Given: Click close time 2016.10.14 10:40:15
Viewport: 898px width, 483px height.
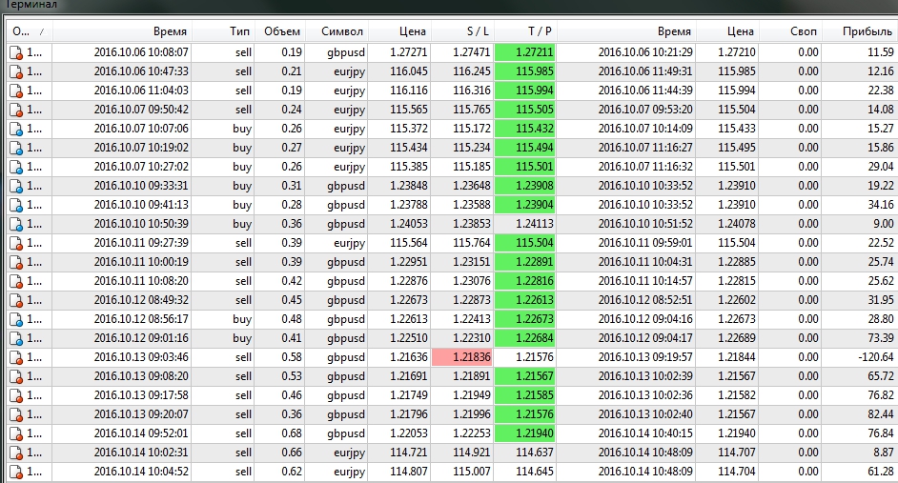Looking at the screenshot, I should pyautogui.click(x=645, y=433).
